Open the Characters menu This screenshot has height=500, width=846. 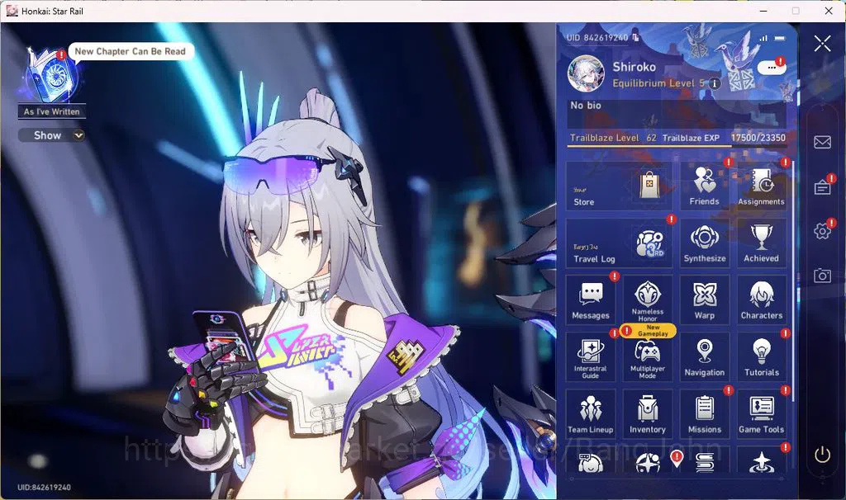click(x=761, y=300)
